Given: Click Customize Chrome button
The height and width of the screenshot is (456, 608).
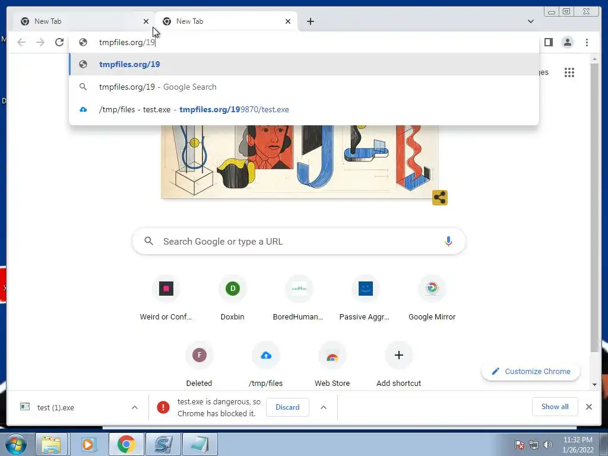Looking at the screenshot, I should 531,372.
